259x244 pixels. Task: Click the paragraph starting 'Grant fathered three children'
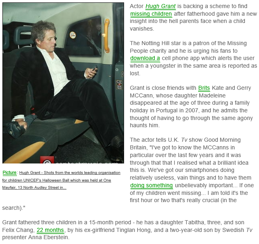point(127,230)
